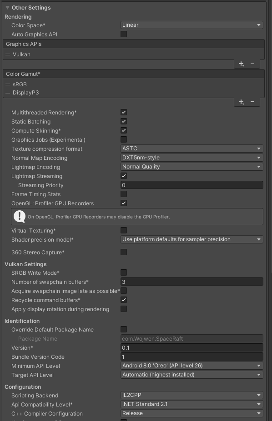Enable SRGB Write Mode under Vulkan Settings
The width and height of the screenshot is (272, 421).
pos(123,272)
